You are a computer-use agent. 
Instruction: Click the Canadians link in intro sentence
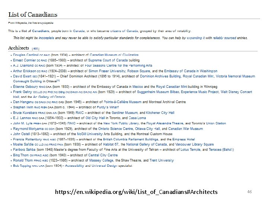[41, 31]
